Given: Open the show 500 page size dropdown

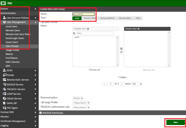Looking at the screenshot, I should [x=137, y=84].
